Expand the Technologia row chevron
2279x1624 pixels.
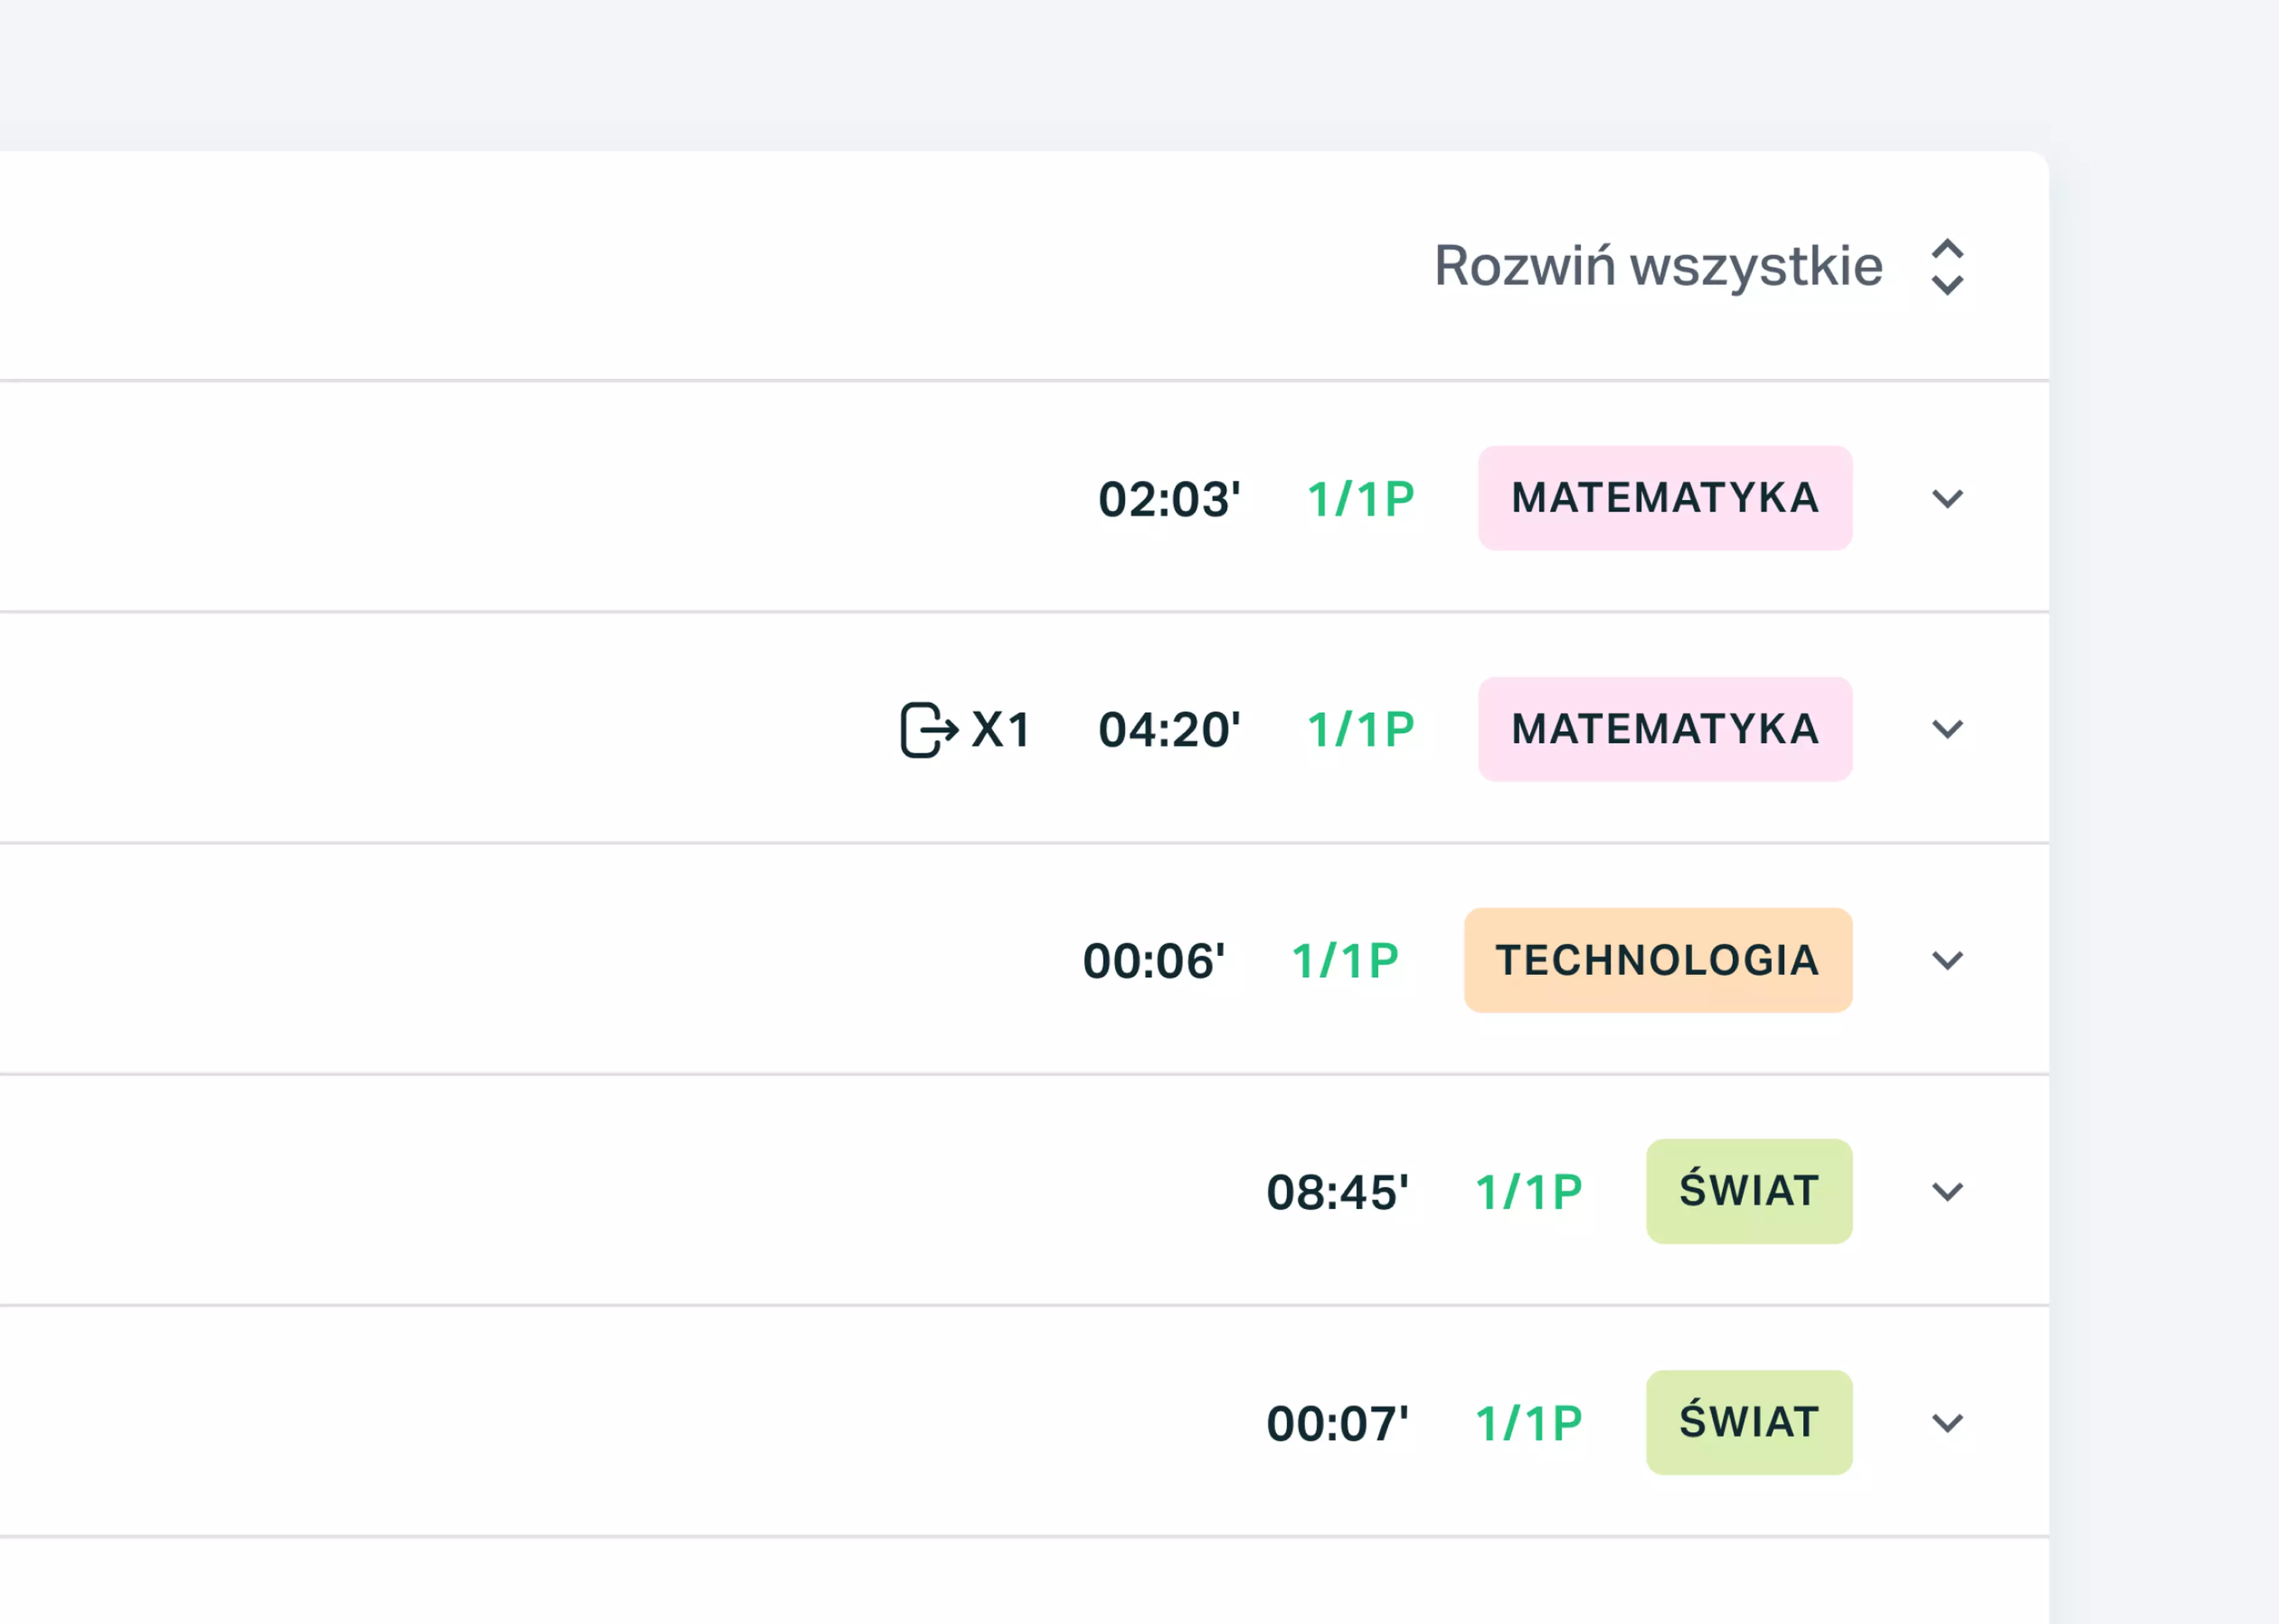(1946, 960)
